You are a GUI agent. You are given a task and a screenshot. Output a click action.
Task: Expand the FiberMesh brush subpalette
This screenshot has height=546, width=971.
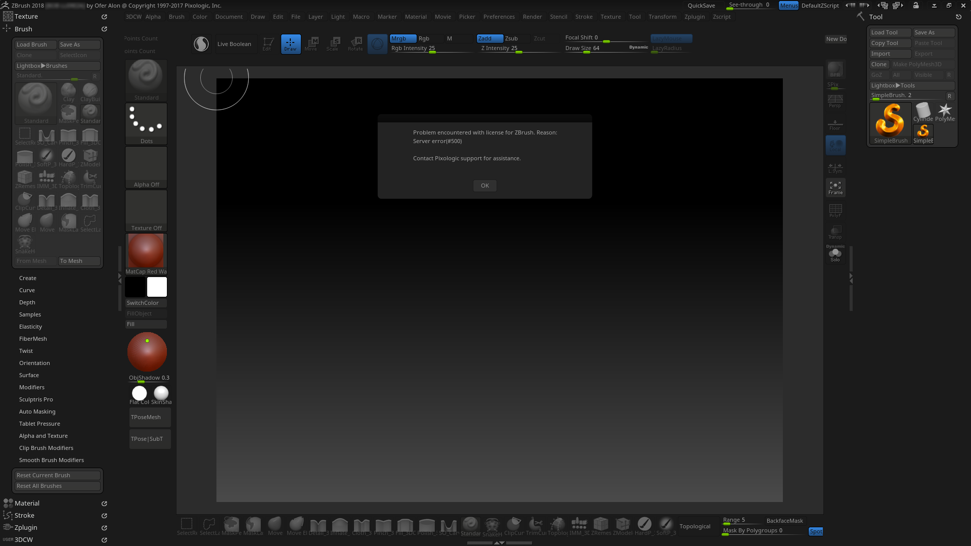tap(33, 339)
